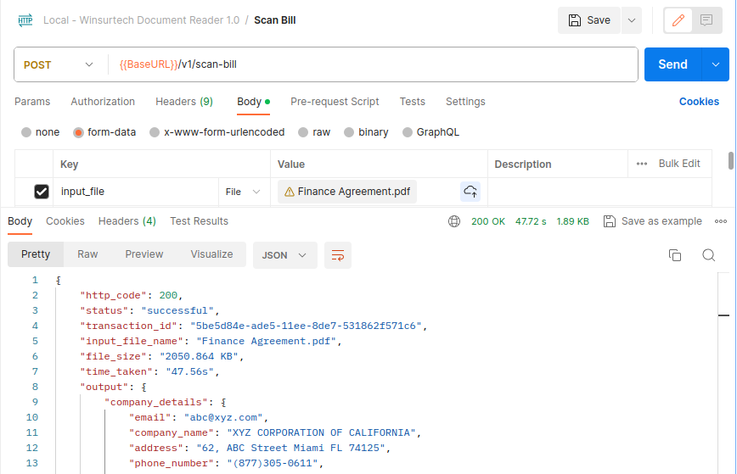Open the File type dropdown
Screen dimensions: 737x474
[x=243, y=192]
